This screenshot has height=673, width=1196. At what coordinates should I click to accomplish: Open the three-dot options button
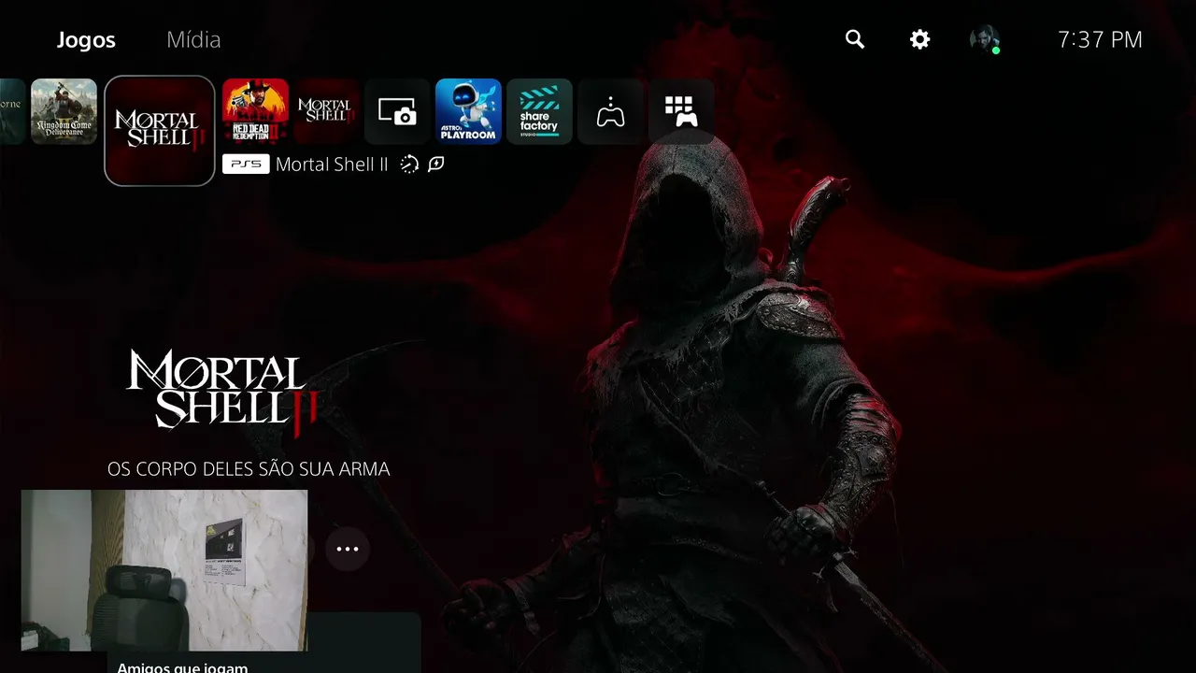click(348, 549)
